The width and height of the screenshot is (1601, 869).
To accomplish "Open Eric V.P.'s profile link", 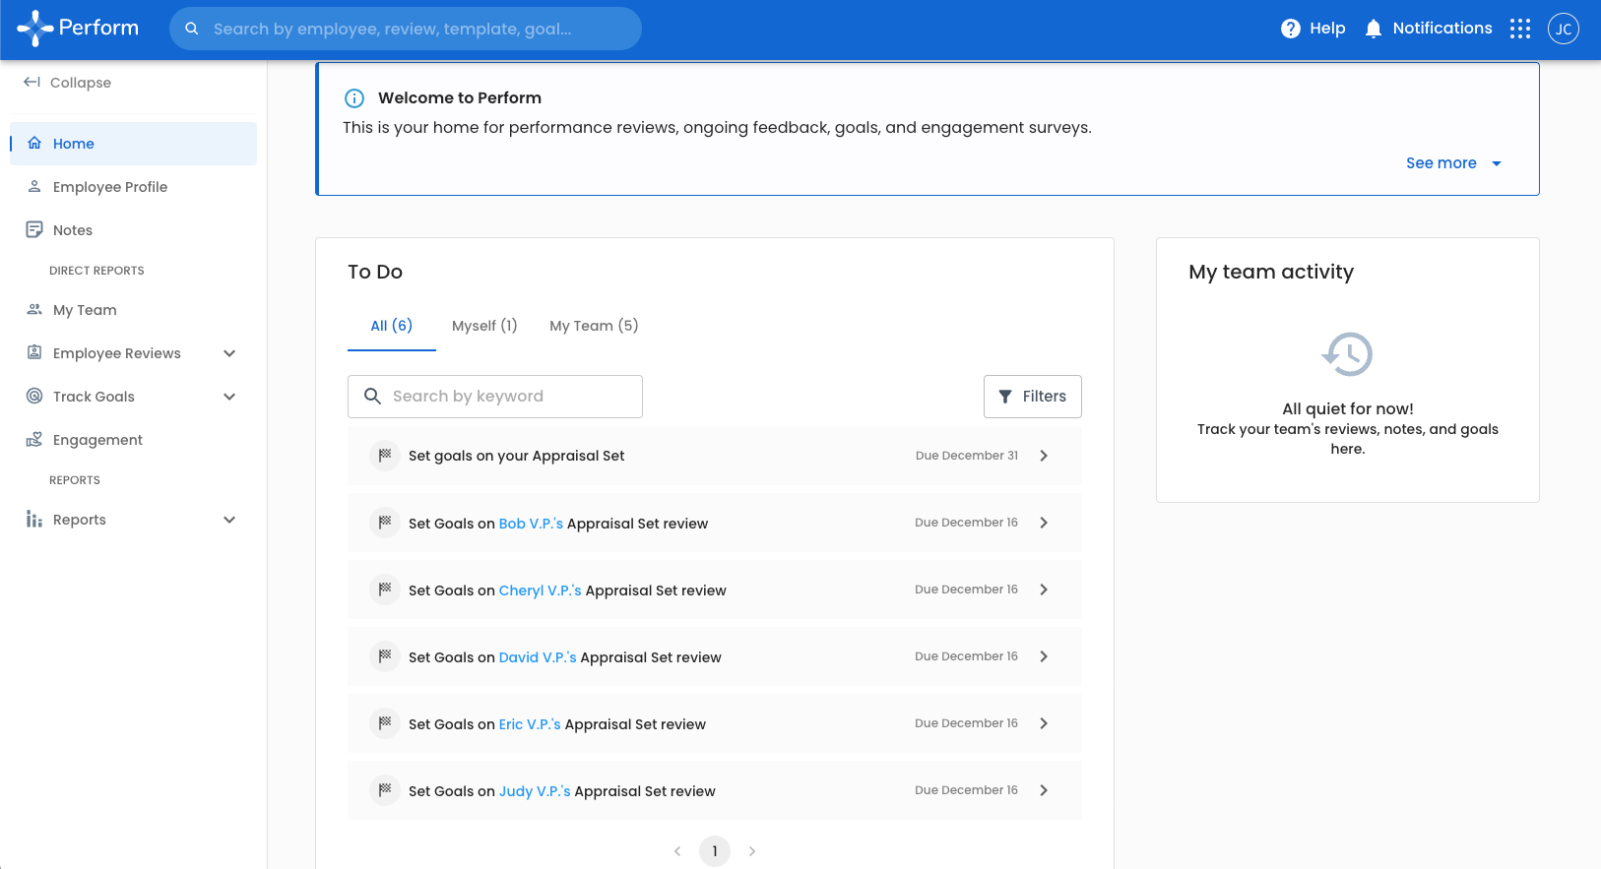I will click(530, 724).
